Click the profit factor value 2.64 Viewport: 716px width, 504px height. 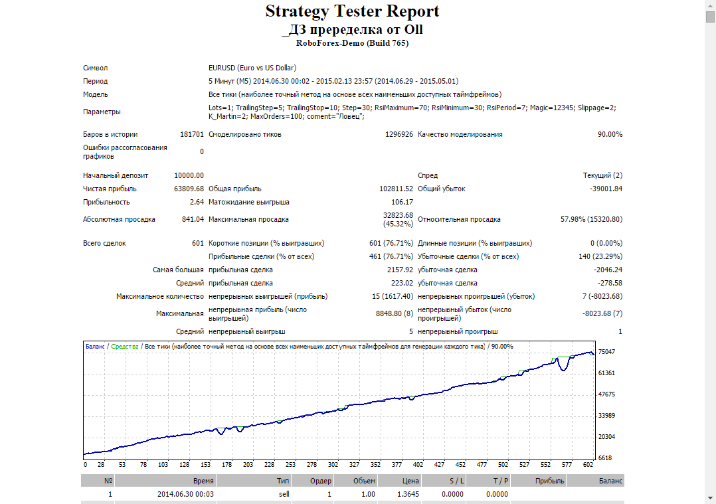tap(197, 202)
